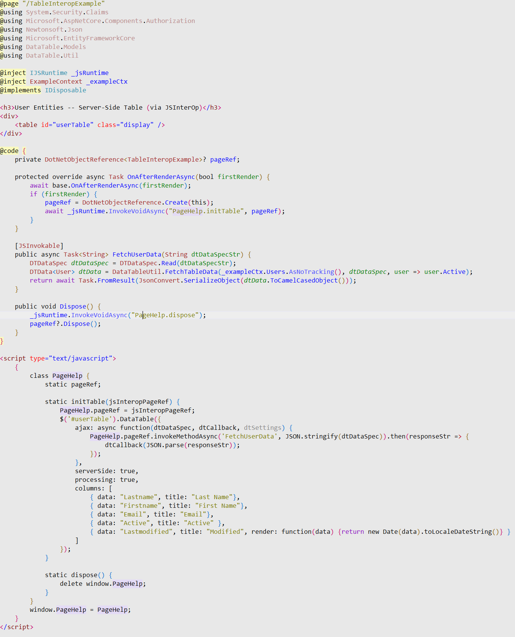515x637 pixels.
Task: Click dtCallback(JSON.parse(responseStr)) line
Action: (x=172, y=446)
